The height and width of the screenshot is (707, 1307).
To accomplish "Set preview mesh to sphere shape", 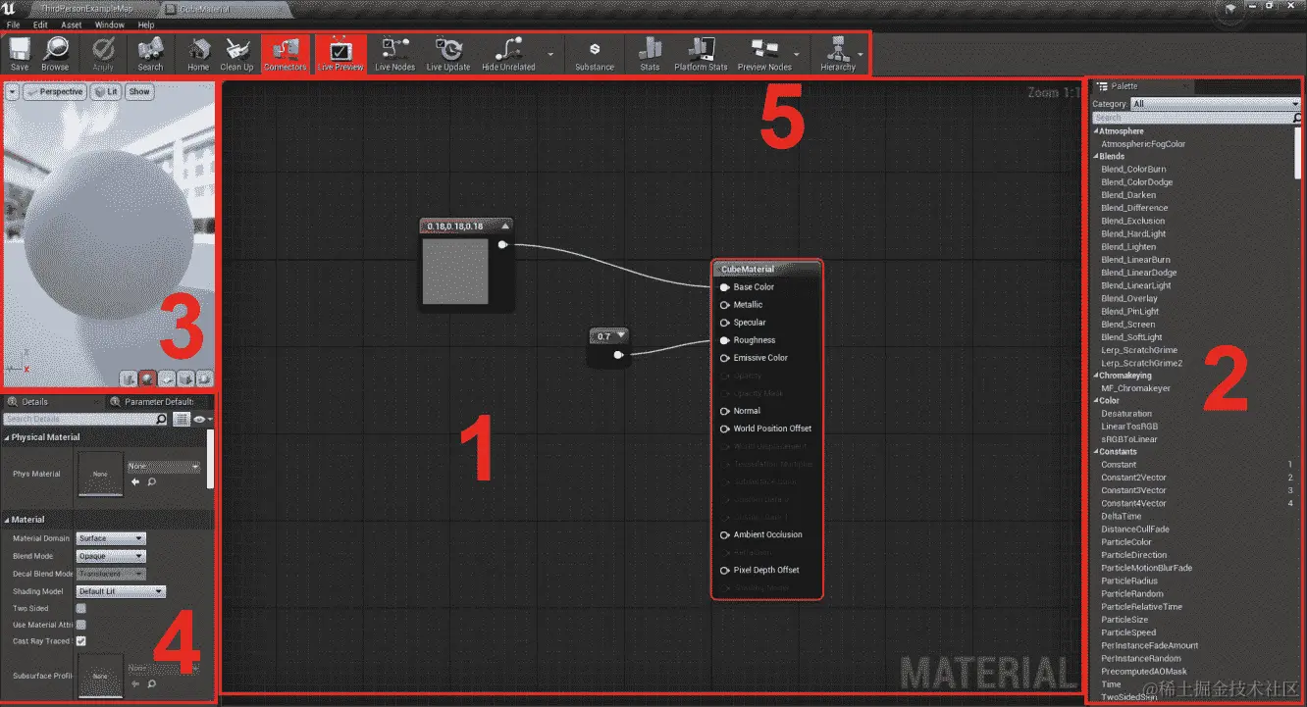I will 147,378.
